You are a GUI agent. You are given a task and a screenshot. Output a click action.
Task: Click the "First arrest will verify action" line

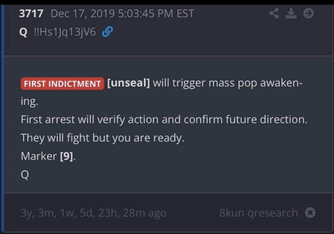click(x=164, y=120)
